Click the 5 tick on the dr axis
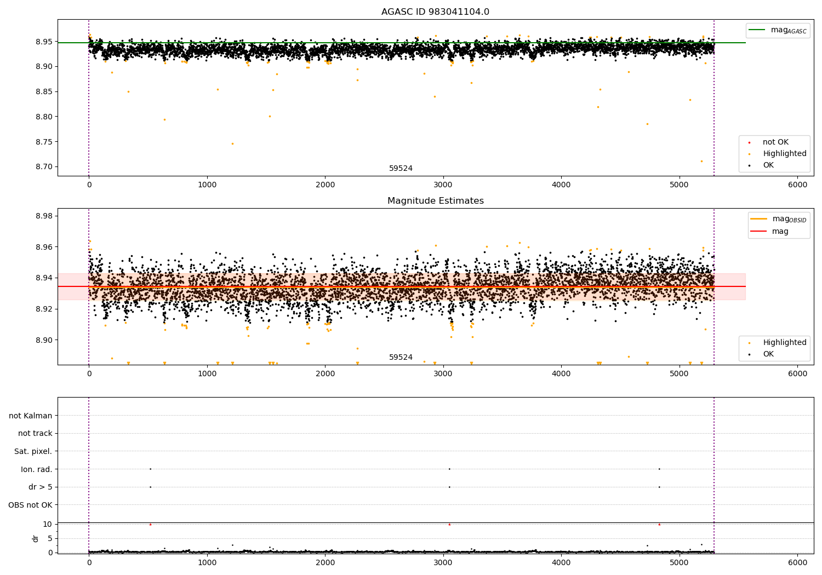Viewport: 822px width, 575px height. 50,539
